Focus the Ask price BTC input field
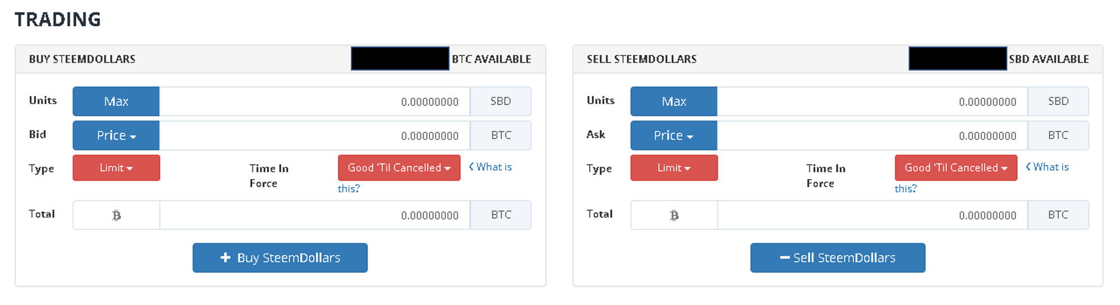 [x=872, y=135]
